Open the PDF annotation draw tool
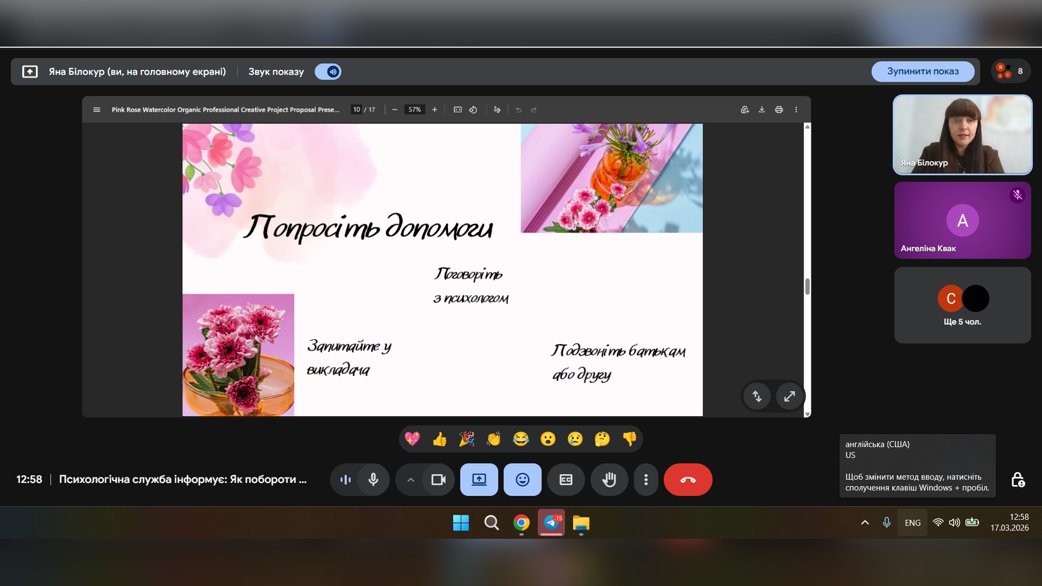 tap(497, 110)
